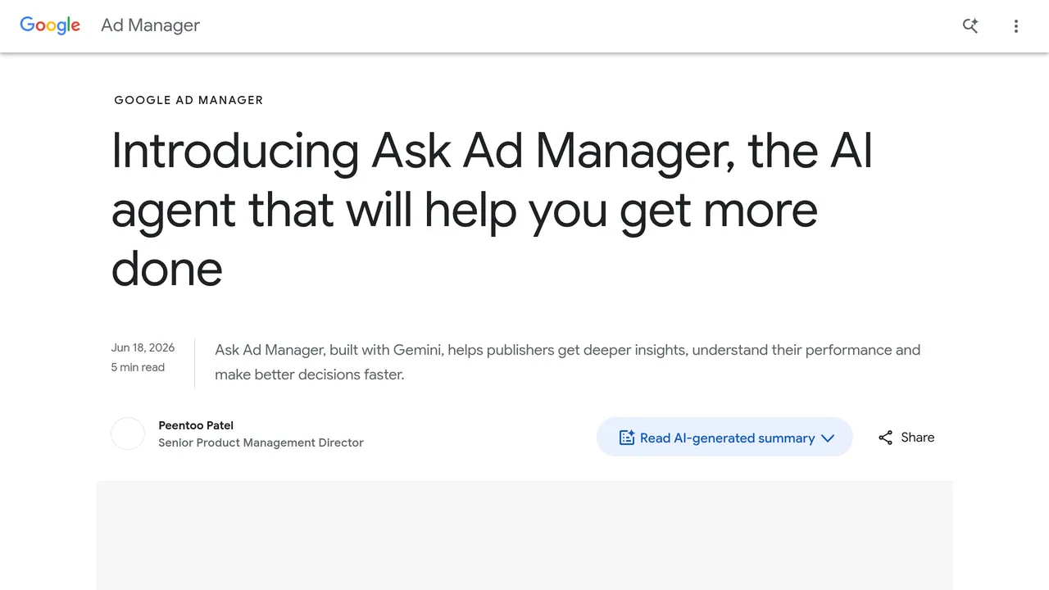
Task: Click the Senior Product Management Director text
Action: [x=261, y=442]
